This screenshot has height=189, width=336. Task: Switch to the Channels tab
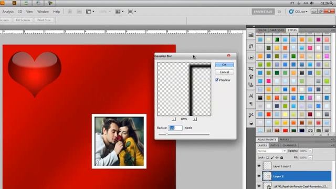(x=289, y=145)
